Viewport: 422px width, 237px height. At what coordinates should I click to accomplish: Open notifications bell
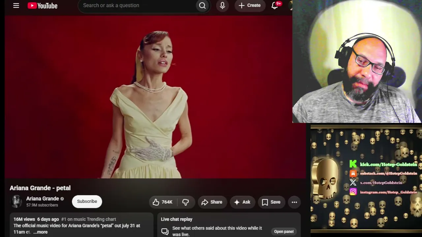[275, 6]
